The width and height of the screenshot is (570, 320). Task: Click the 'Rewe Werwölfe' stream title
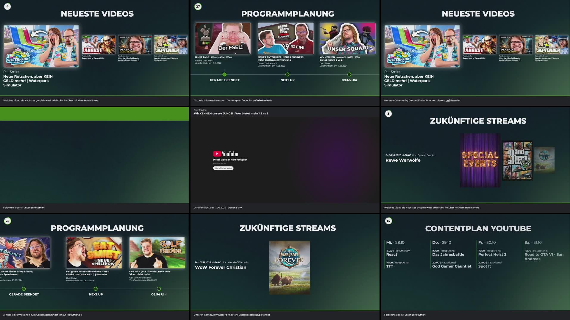click(x=403, y=160)
